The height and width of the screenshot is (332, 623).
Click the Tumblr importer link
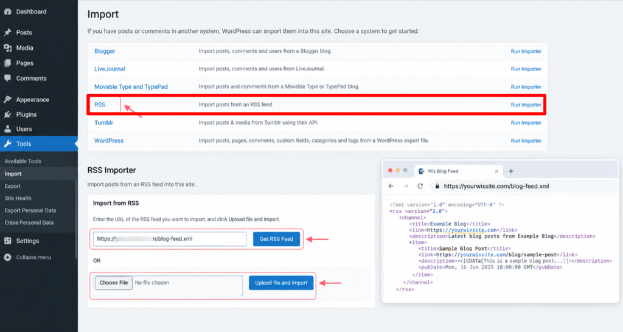pos(103,123)
